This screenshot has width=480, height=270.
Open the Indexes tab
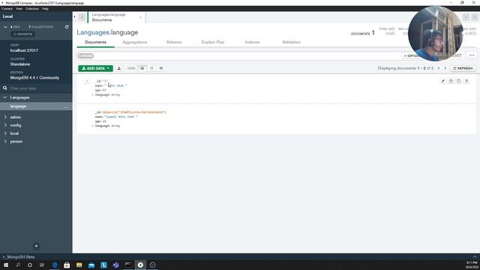252,42
